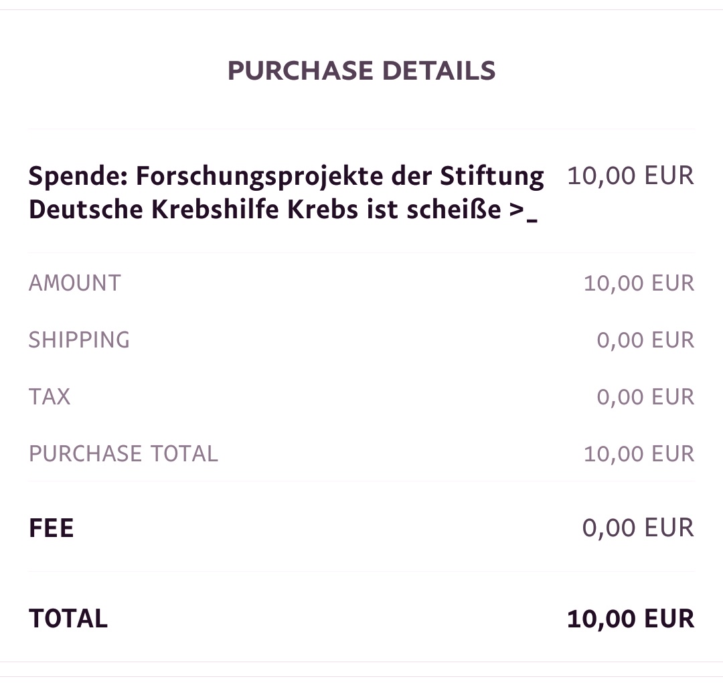723x693 pixels.
Task: Click the FEE value 0,00 EUR
Action: pyautogui.click(x=638, y=528)
